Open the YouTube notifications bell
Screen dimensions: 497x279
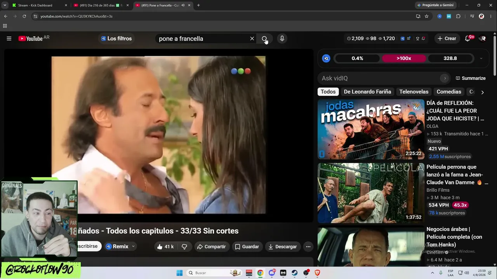coord(468,38)
